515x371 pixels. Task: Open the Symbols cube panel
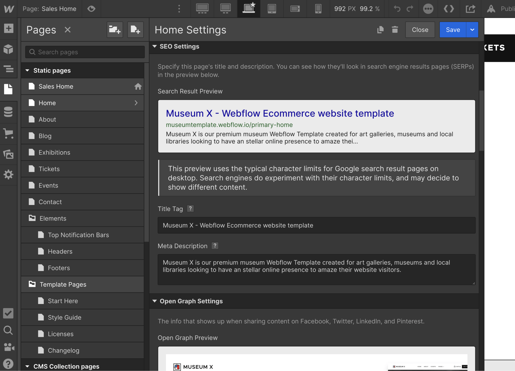tap(9, 49)
